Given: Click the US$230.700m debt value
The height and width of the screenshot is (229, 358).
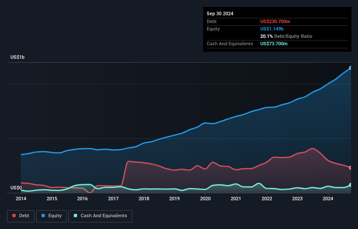Looking at the screenshot, I should [275, 21].
